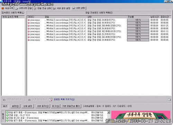Switch to the 시네구루 tab
This screenshot has width=173, height=125.
click(x=7, y=8)
